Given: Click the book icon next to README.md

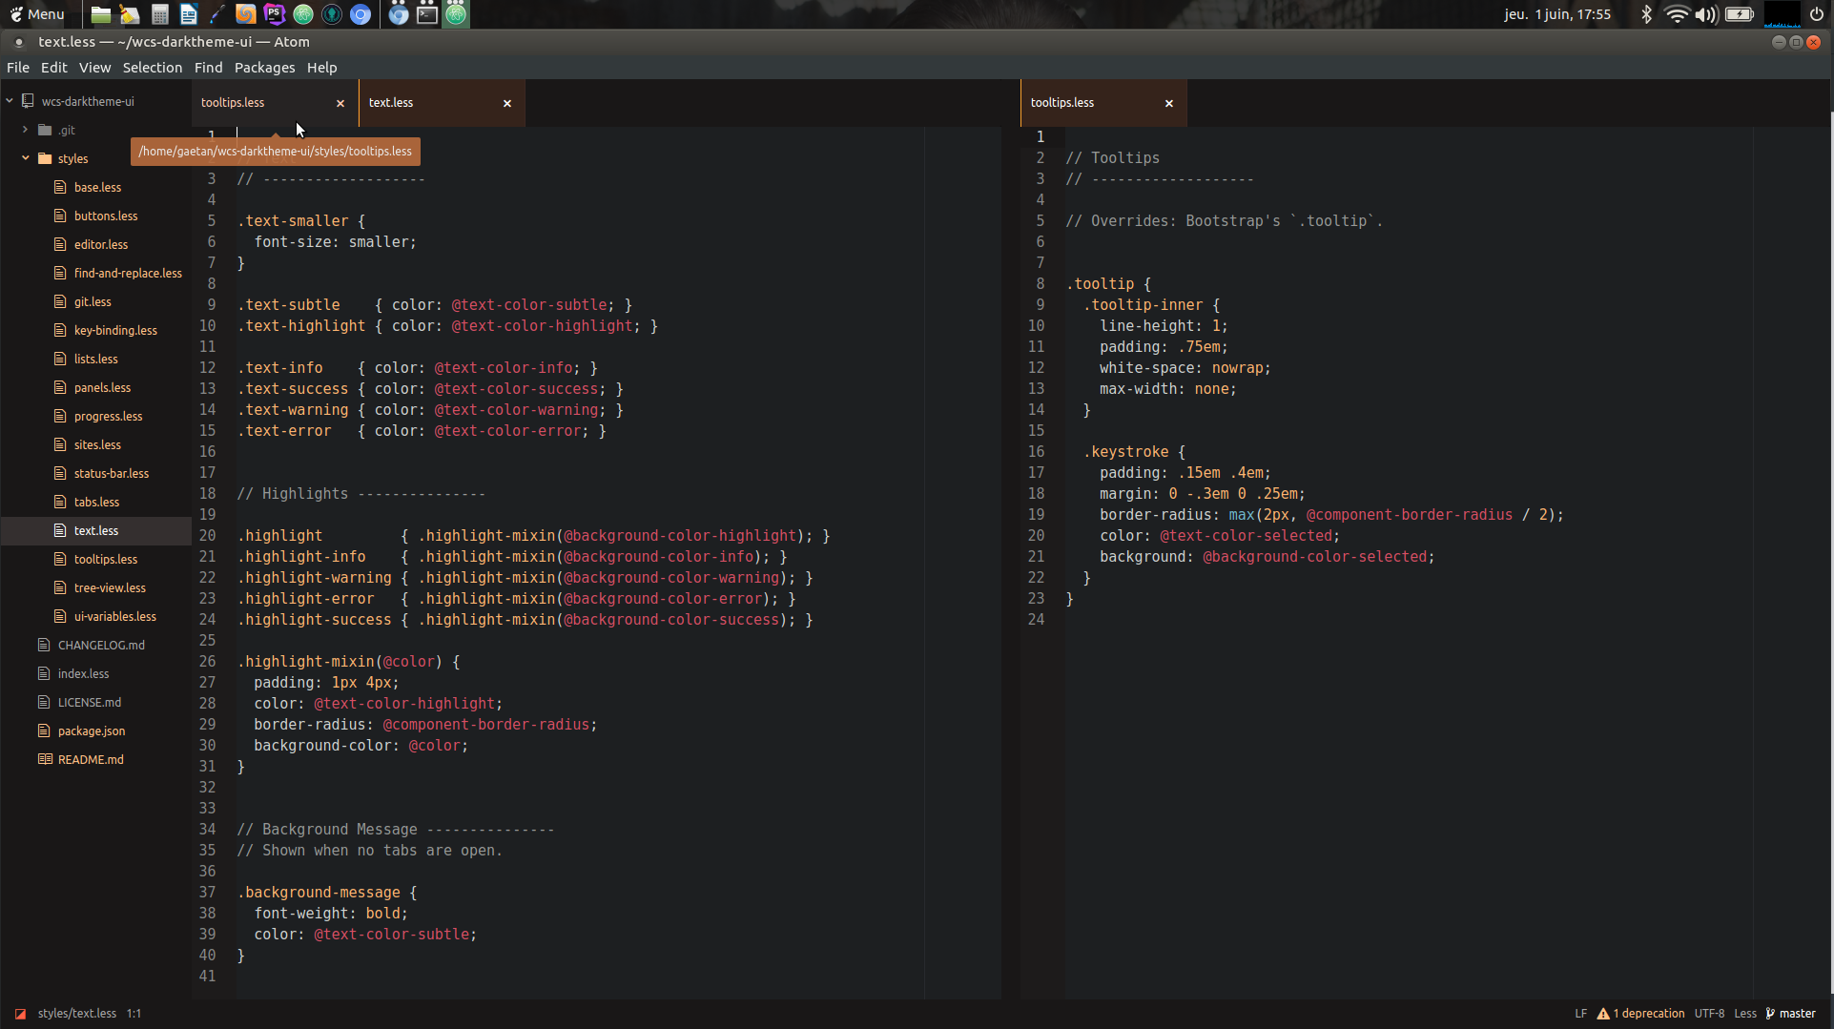Looking at the screenshot, I should coord(45,760).
